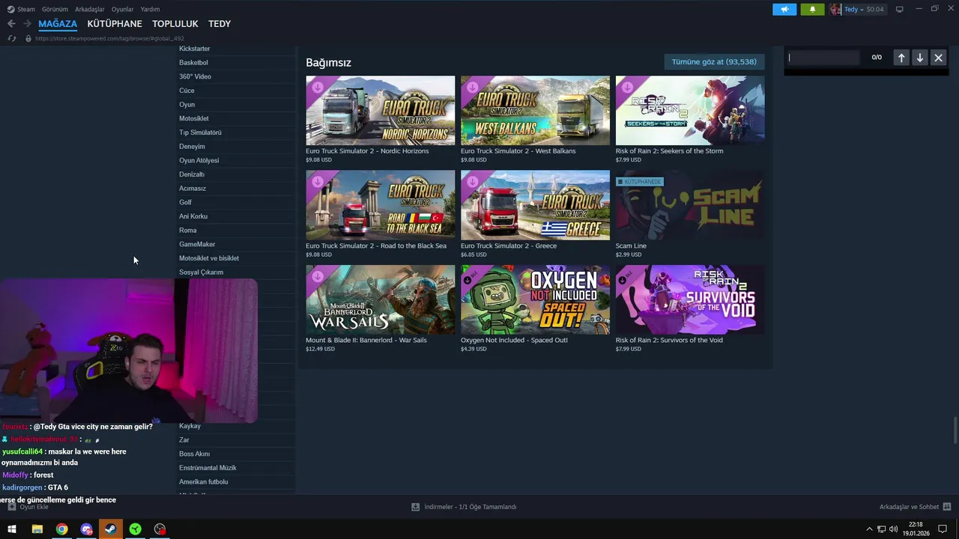Viewport: 959px width, 539px height.
Task: Select the Oyun Atölyesi tag
Action: (199, 160)
